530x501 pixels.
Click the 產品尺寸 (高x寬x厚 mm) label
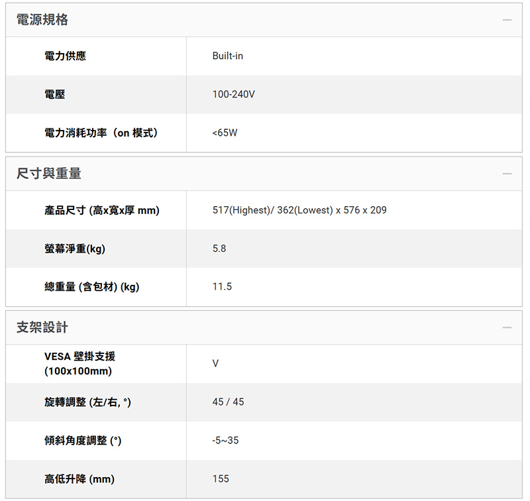(102, 210)
